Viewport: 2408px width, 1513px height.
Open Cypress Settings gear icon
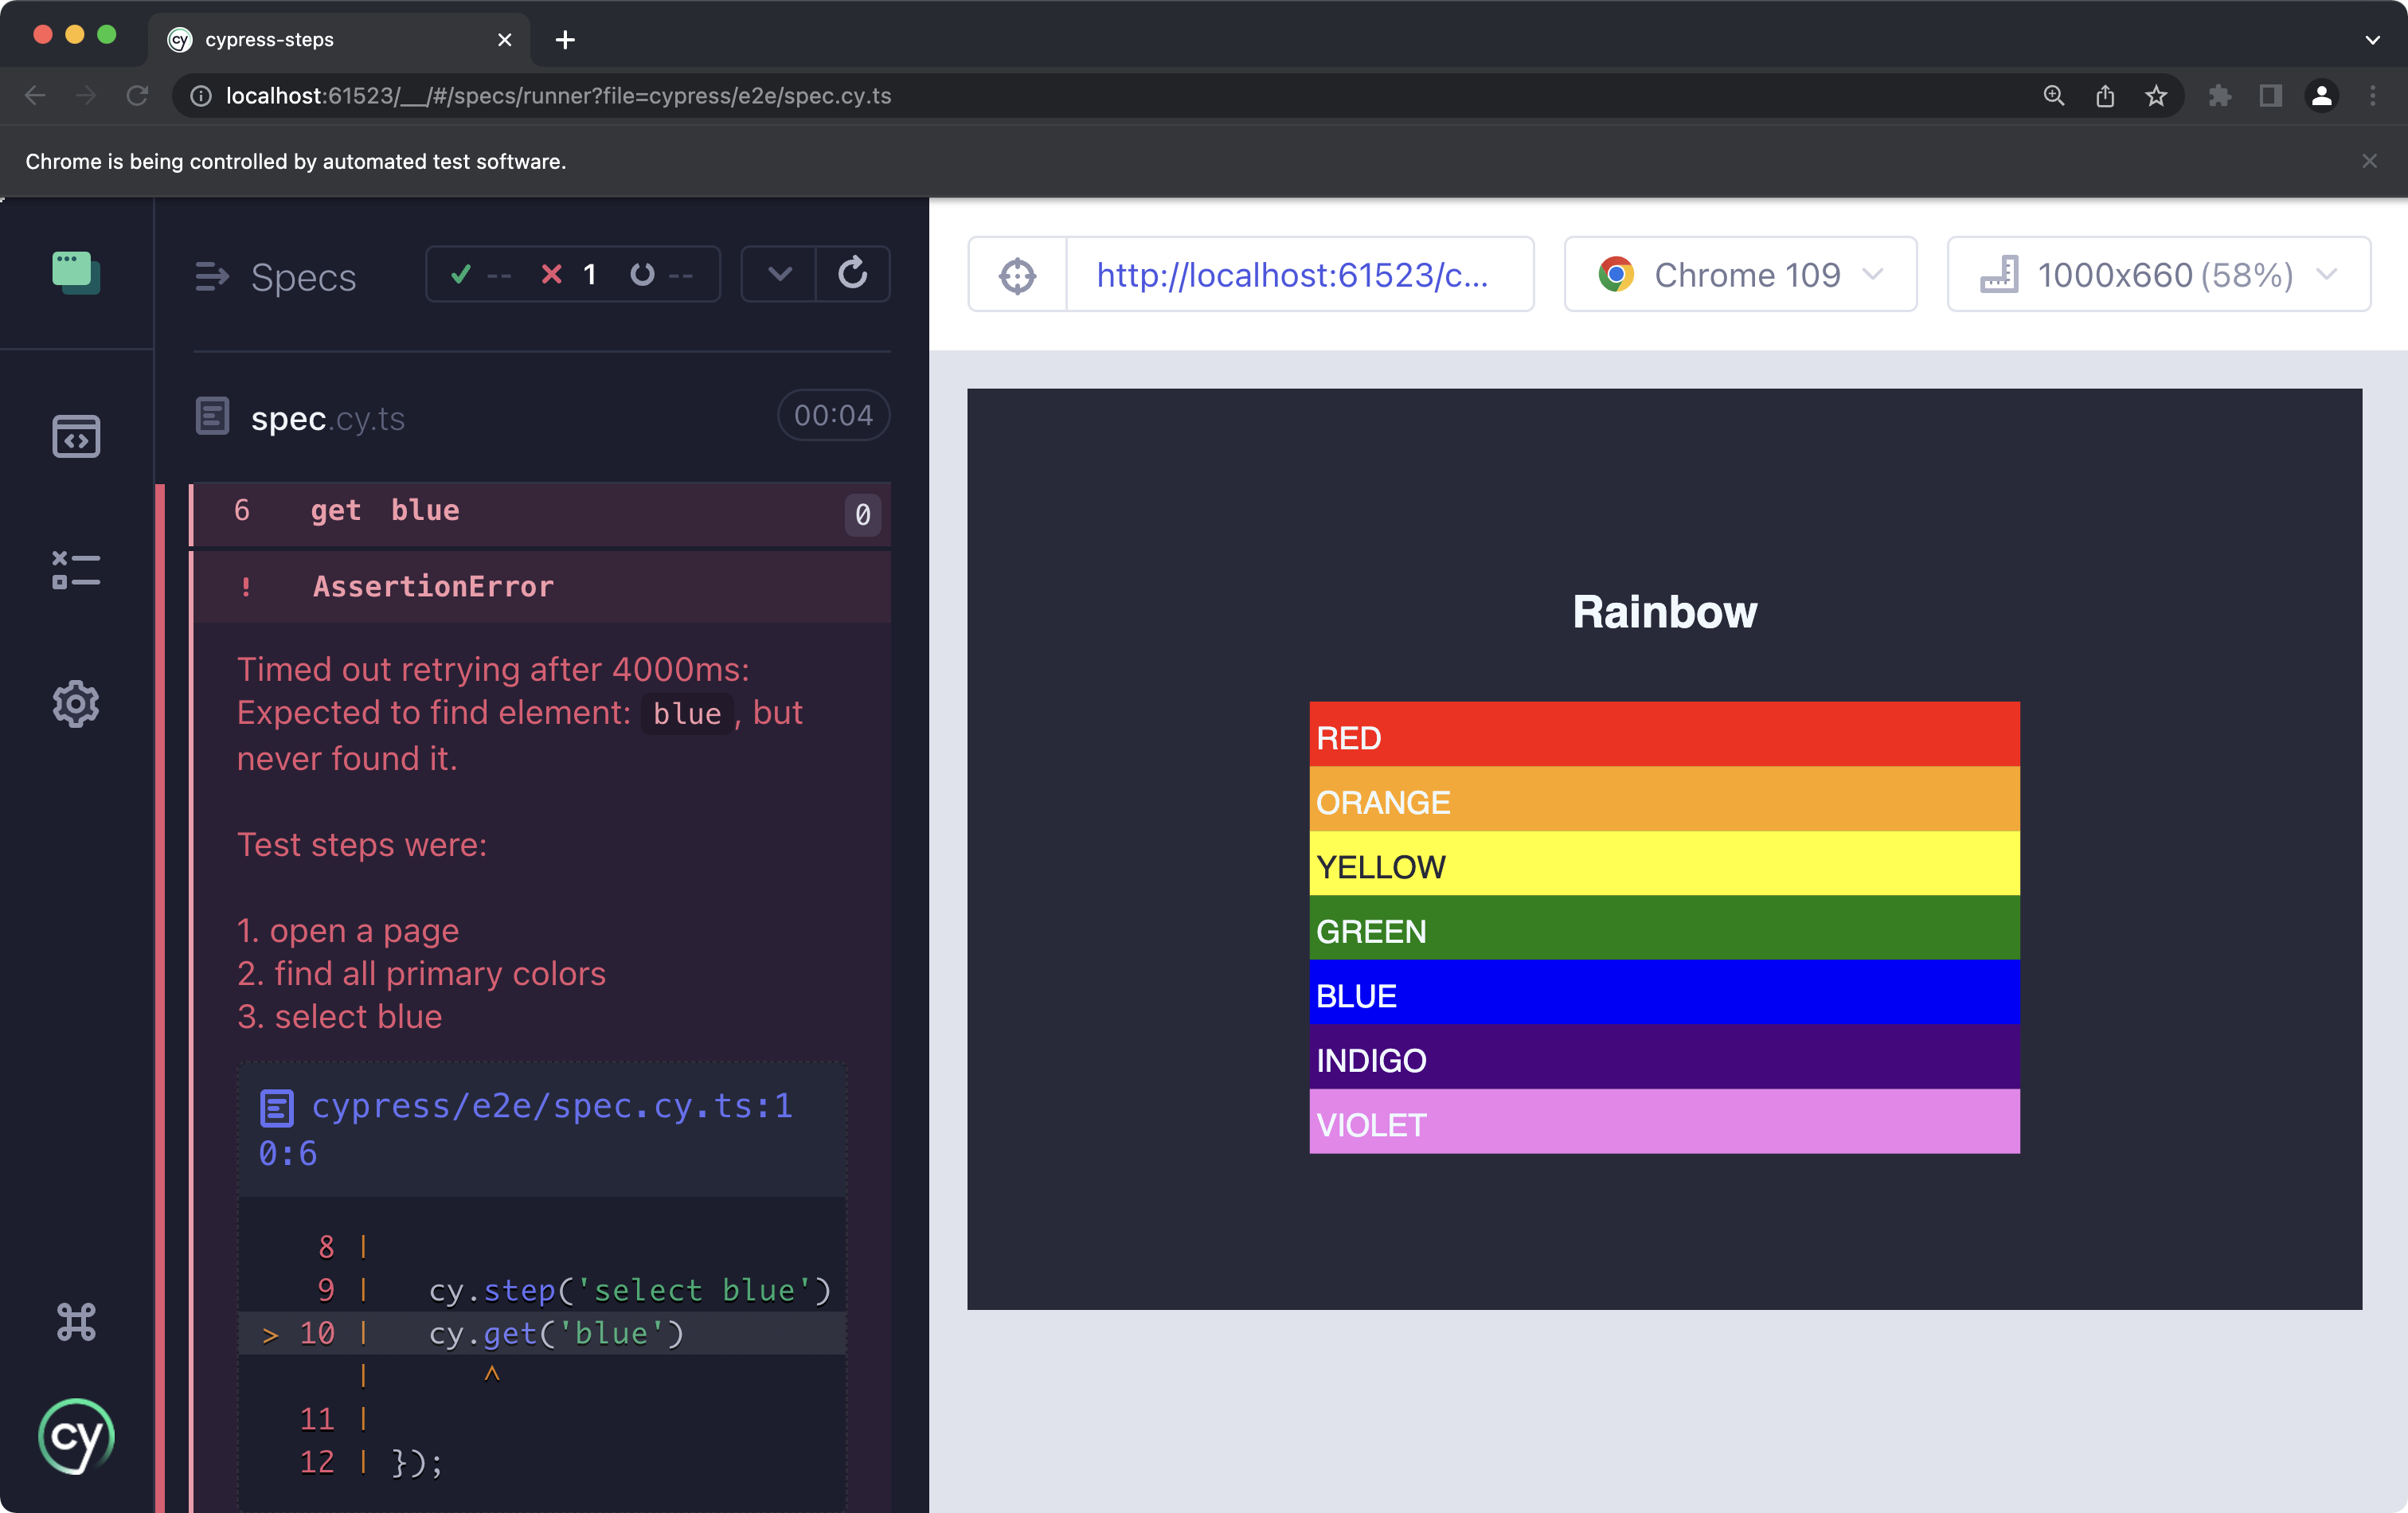[76, 704]
